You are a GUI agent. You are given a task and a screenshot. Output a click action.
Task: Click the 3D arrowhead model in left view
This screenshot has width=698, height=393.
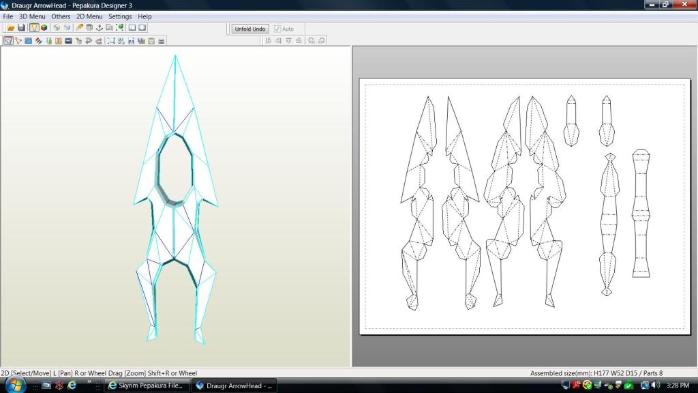point(175,199)
